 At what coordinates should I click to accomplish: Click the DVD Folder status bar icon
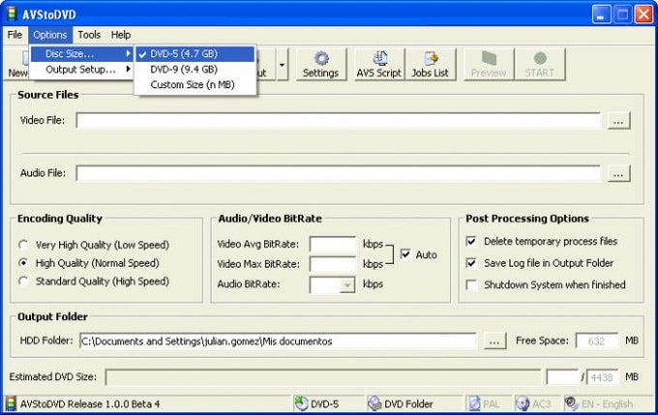point(374,403)
